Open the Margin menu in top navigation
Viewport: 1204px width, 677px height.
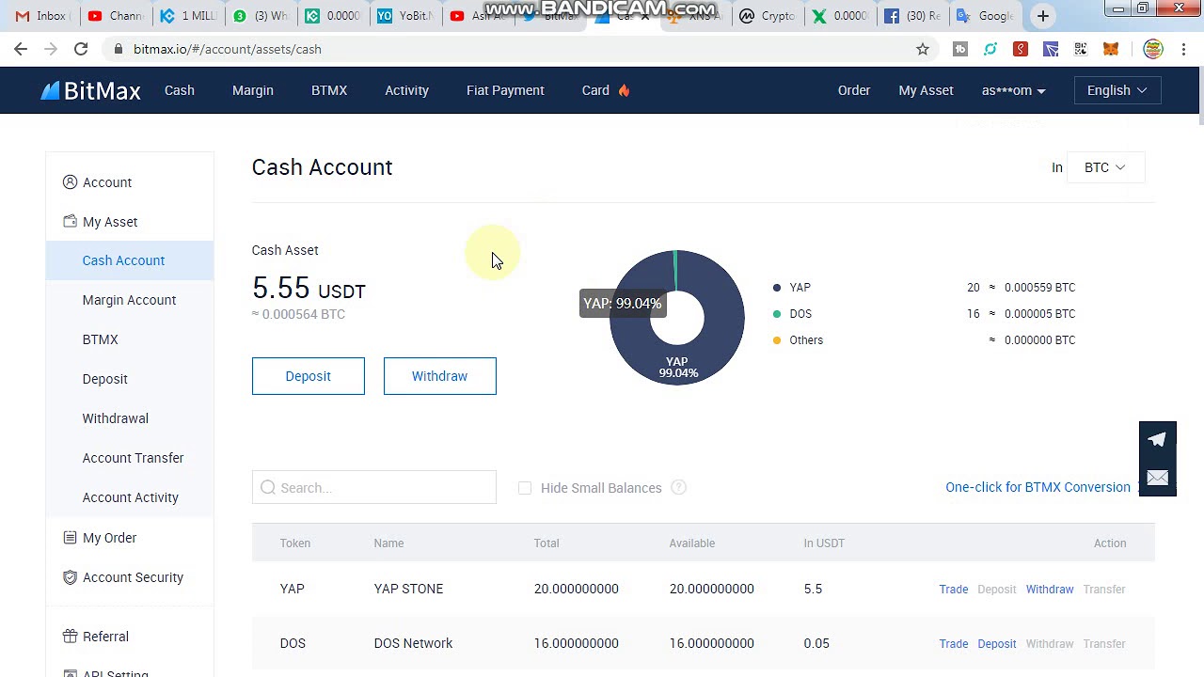(253, 90)
